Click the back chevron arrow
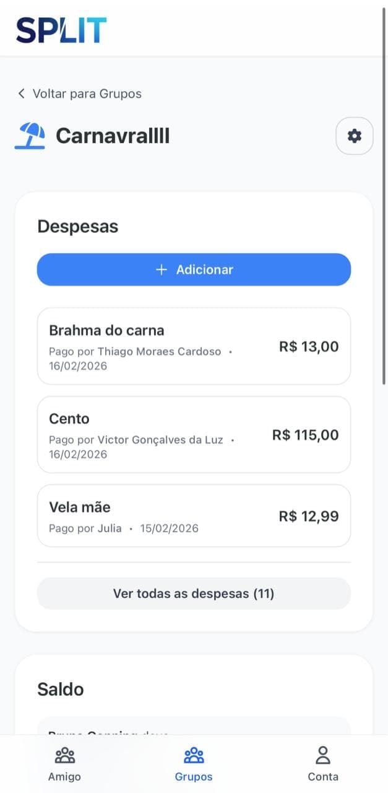Screen dimensions: 388x793 (x=22, y=94)
